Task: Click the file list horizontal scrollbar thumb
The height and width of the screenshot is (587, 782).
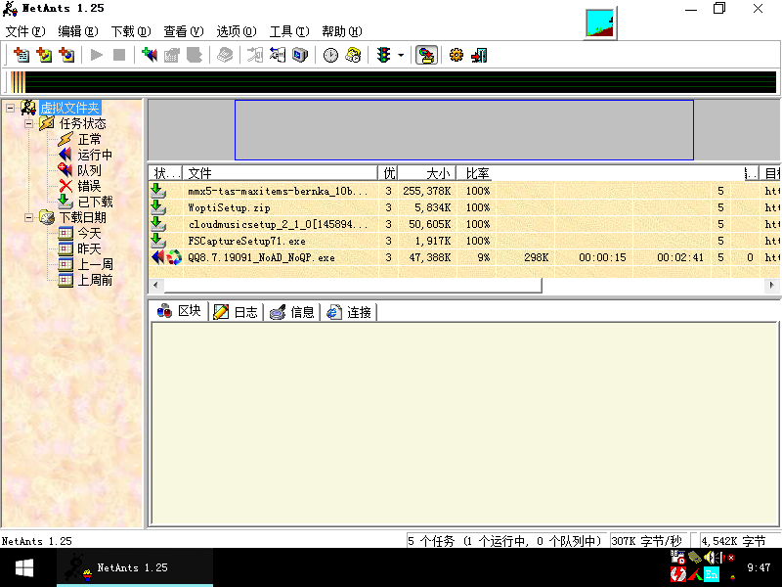Action: coord(352,285)
